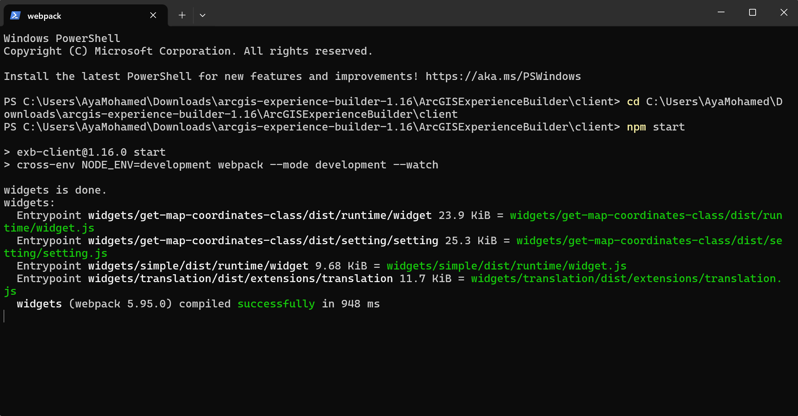Click the Windows PowerShell header text
Viewport: 798px width, 416px height.
tap(62, 39)
